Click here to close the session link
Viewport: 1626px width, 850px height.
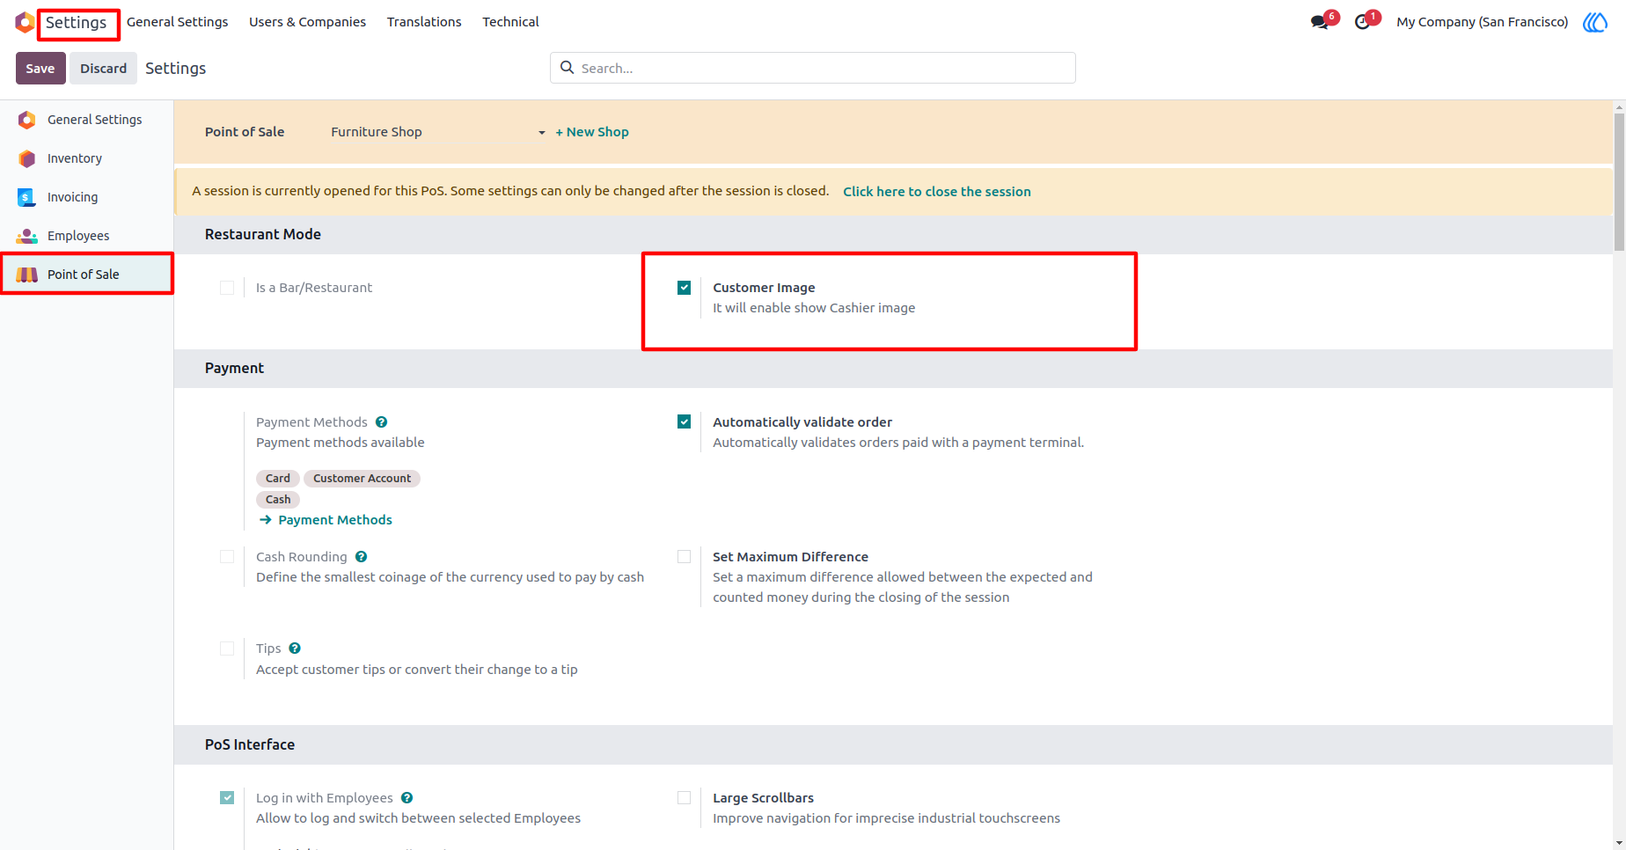[x=937, y=192]
